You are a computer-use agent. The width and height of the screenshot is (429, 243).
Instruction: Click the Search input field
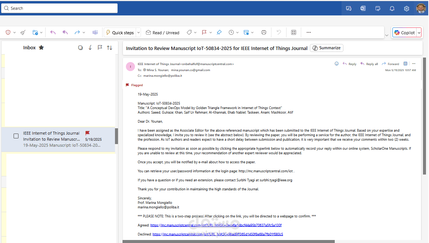(59, 8)
